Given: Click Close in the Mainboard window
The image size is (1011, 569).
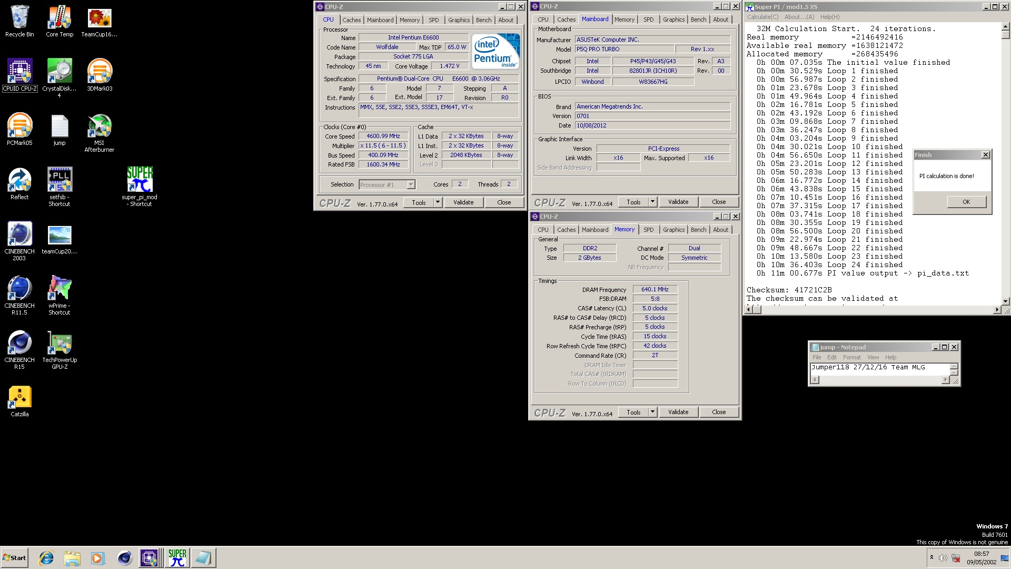Looking at the screenshot, I should pyautogui.click(x=719, y=202).
